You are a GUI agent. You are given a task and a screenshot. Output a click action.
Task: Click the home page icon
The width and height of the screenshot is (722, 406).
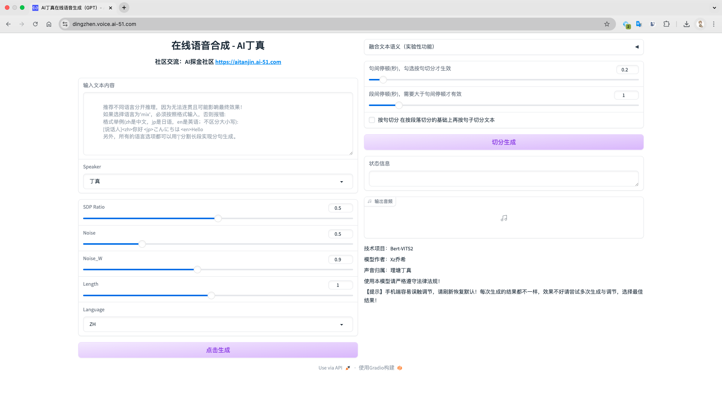(49, 24)
